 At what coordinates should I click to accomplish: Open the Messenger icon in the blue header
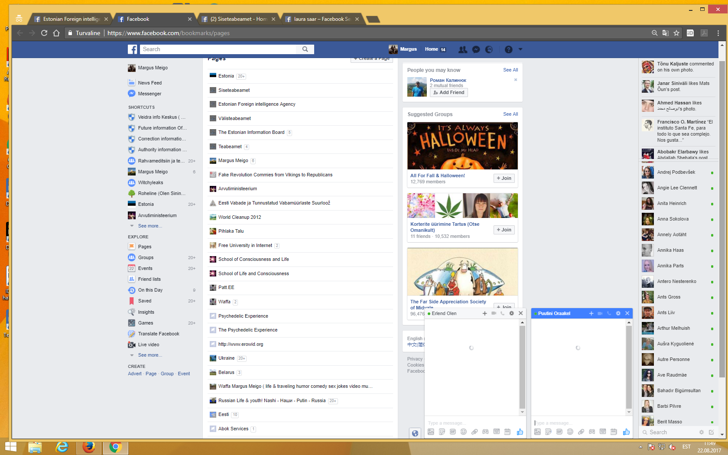tap(476, 49)
